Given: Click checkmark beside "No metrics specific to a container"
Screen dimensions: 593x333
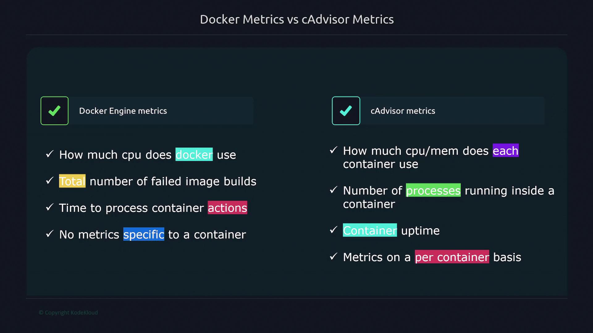Looking at the screenshot, I should [50, 234].
